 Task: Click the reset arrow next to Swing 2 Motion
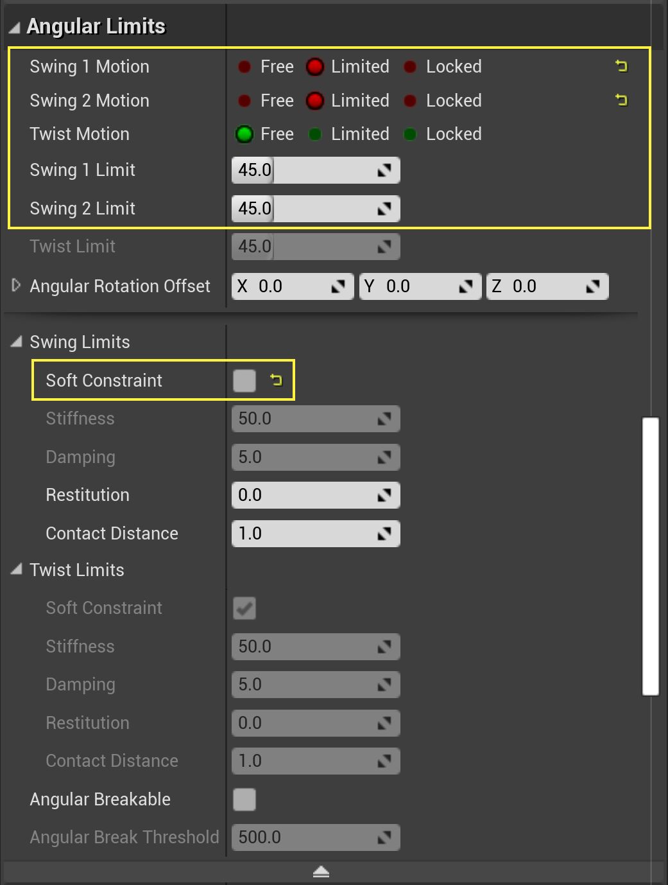click(621, 100)
